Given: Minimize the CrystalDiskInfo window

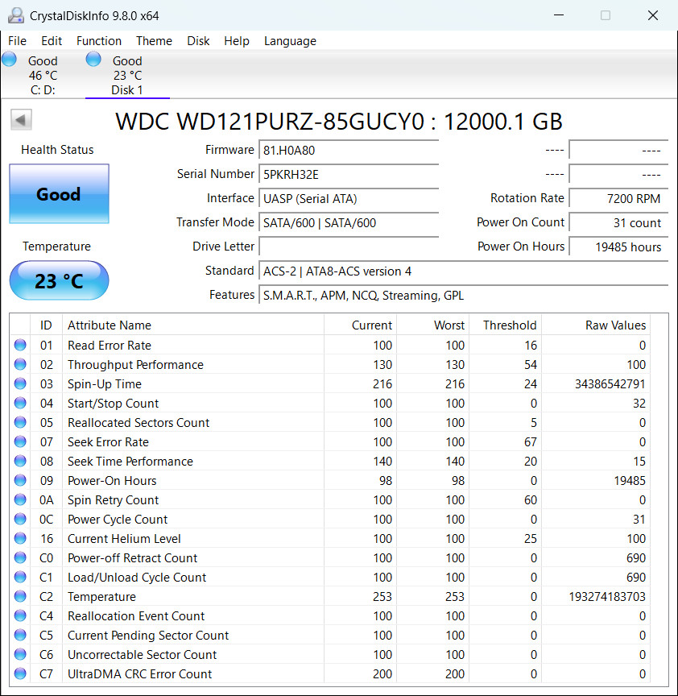Looking at the screenshot, I should pos(559,15).
